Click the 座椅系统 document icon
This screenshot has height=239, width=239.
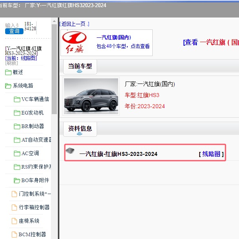pos(14,221)
